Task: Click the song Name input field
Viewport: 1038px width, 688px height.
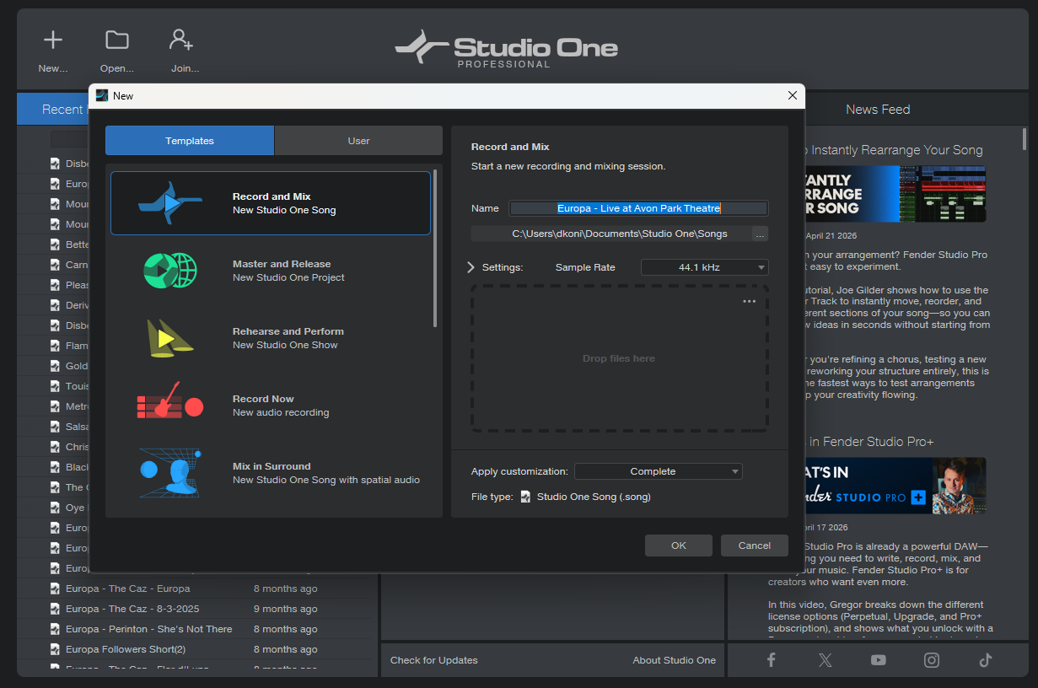Action: (638, 208)
